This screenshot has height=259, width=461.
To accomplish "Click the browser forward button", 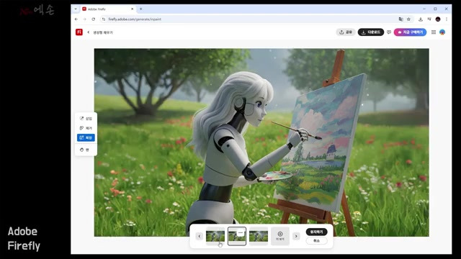I will pos(85,19).
